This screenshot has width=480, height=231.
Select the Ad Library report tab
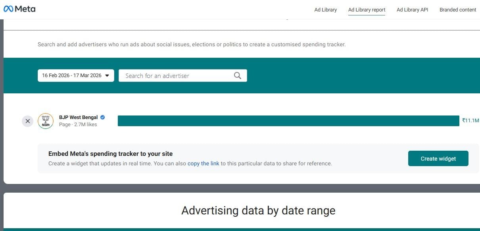point(367,10)
